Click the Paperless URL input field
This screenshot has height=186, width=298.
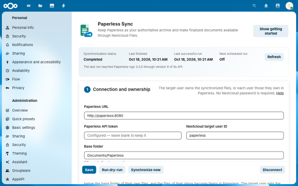click(184, 116)
